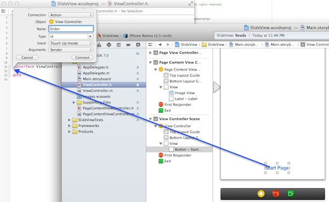Click the SlideView: Ready status display
The image size is (329, 202).
click(x=271, y=36)
